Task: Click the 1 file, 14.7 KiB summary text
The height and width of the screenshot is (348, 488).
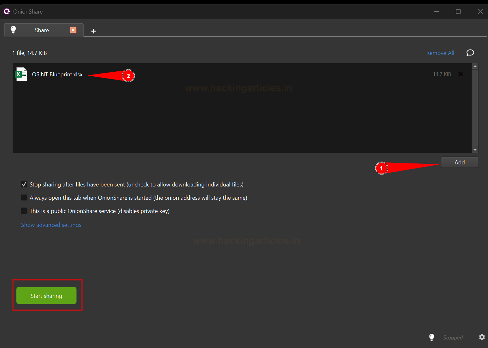Action: tap(30, 53)
